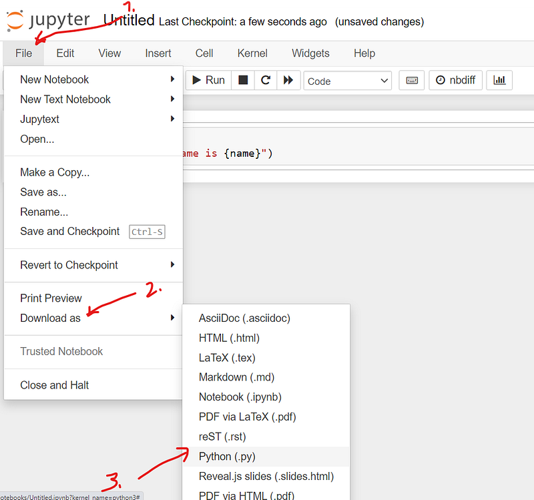This screenshot has height=500, width=534.
Task: Select Close and Halt
Action: click(93, 385)
